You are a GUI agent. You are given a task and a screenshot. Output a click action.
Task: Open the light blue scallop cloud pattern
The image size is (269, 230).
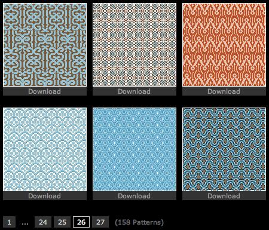pos(45,149)
